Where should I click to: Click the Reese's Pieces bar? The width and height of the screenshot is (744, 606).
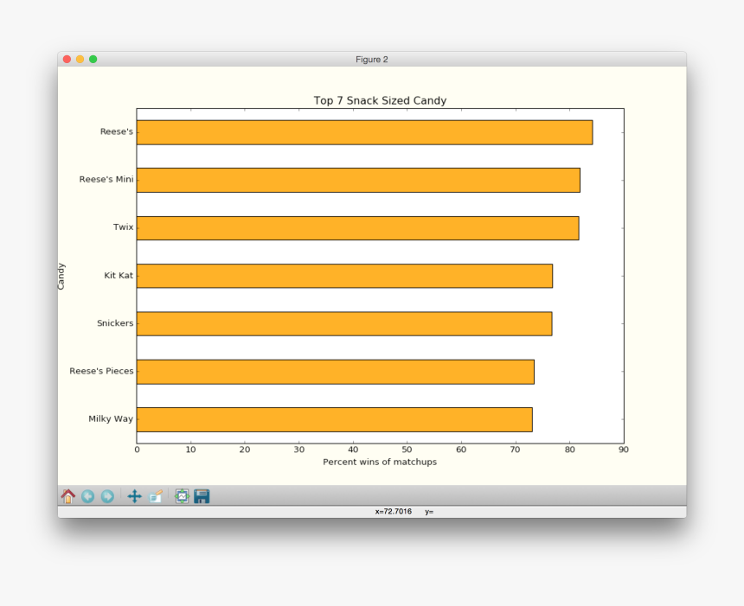336,372
